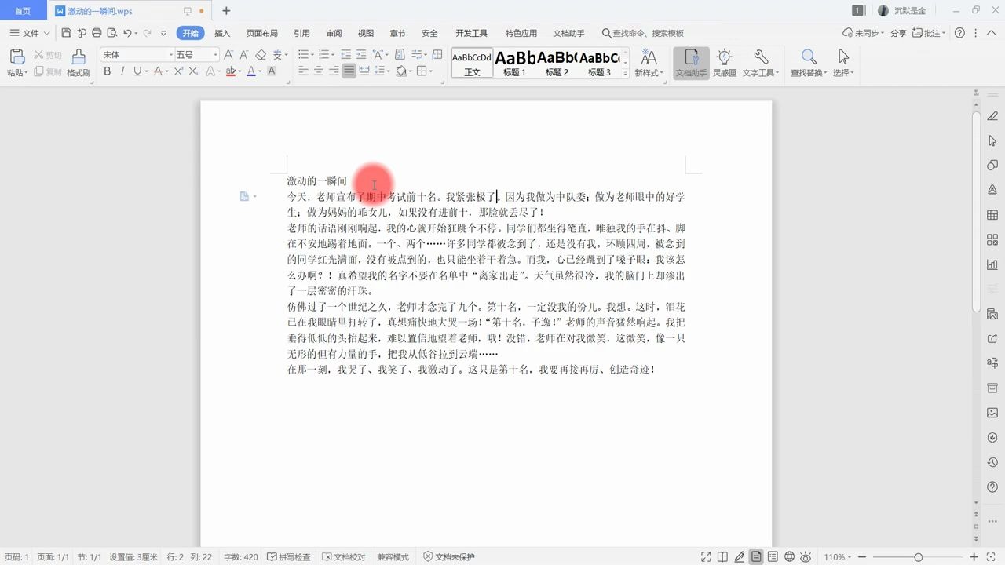Toggle character shading A icon
Image resolution: width=1005 pixels, height=565 pixels.
click(x=272, y=71)
